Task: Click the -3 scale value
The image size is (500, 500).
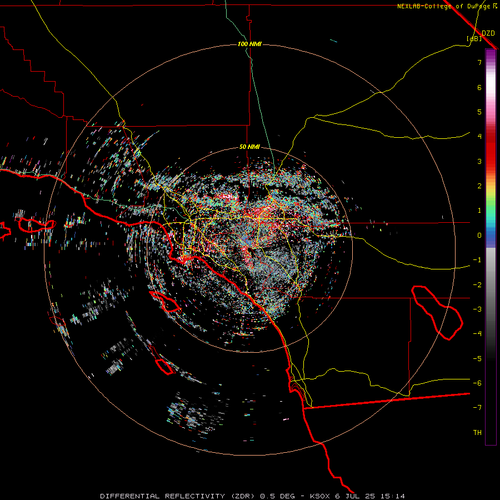Action: coord(477,309)
